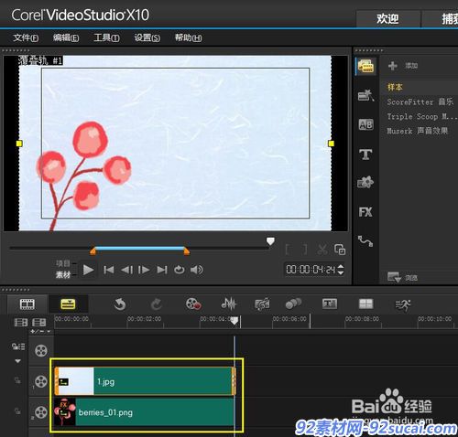Click the browse icon at library bottom
458x437 pixels.
tap(394, 277)
